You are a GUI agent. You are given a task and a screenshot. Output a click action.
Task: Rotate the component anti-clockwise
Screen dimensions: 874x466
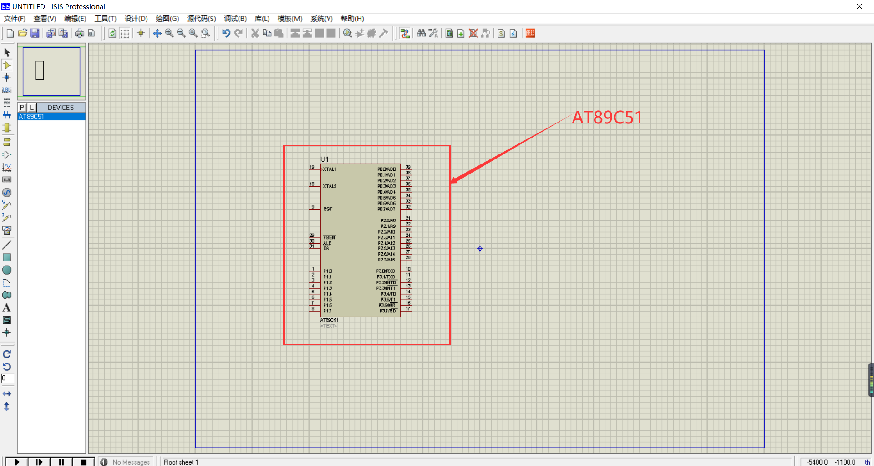click(x=7, y=367)
